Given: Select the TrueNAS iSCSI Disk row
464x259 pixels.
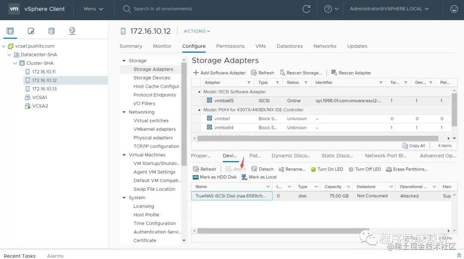Looking at the screenshot, I should coord(321,196).
